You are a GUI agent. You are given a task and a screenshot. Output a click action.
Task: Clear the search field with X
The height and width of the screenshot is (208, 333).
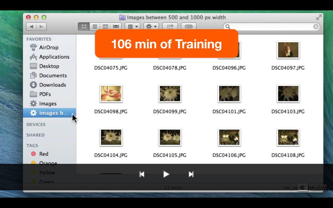click(x=316, y=27)
